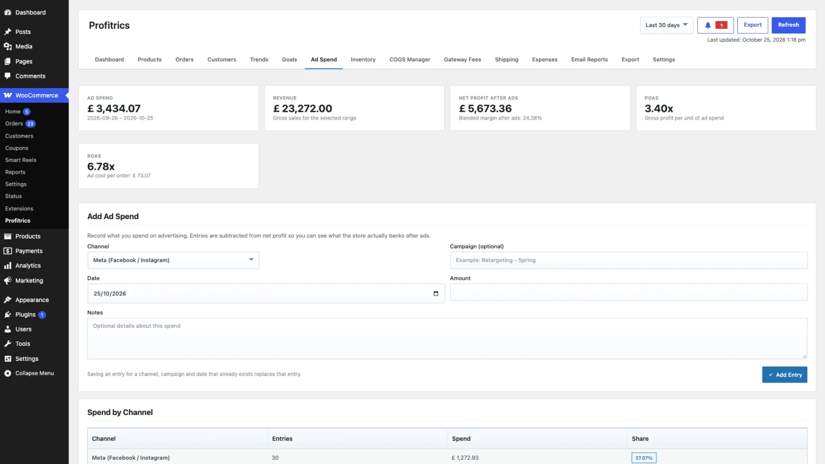Viewport: 825px width, 464px height.
Task: Click the Marketing megaphone icon
Action: click(x=8, y=280)
